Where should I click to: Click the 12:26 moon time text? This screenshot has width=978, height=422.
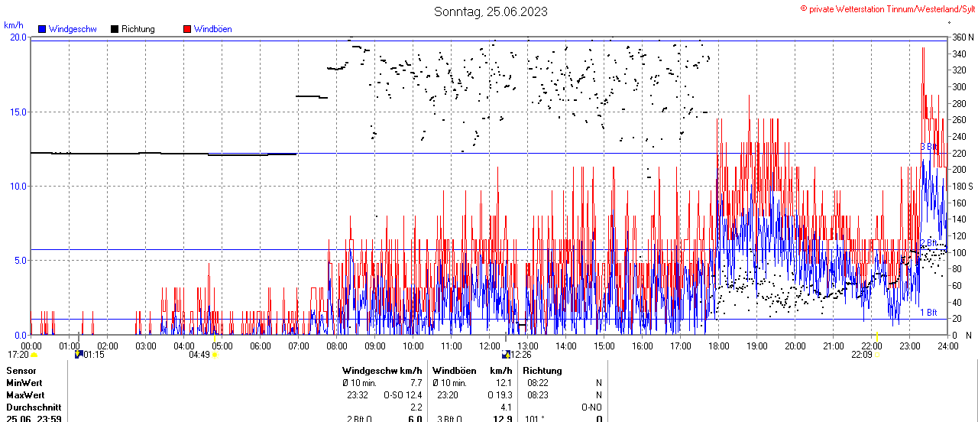[520, 355]
